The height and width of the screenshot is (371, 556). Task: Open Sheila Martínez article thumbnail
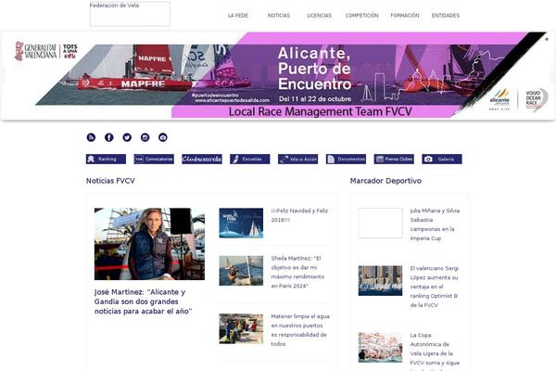(241, 271)
